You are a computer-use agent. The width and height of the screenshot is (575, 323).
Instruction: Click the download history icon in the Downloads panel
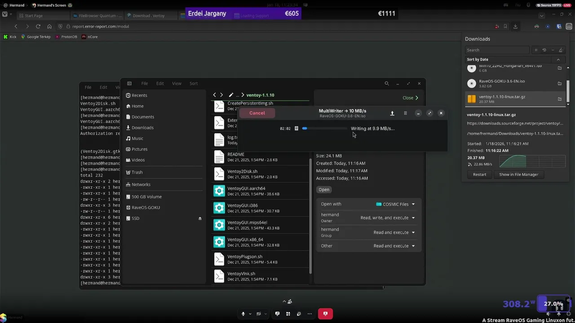[544, 50]
